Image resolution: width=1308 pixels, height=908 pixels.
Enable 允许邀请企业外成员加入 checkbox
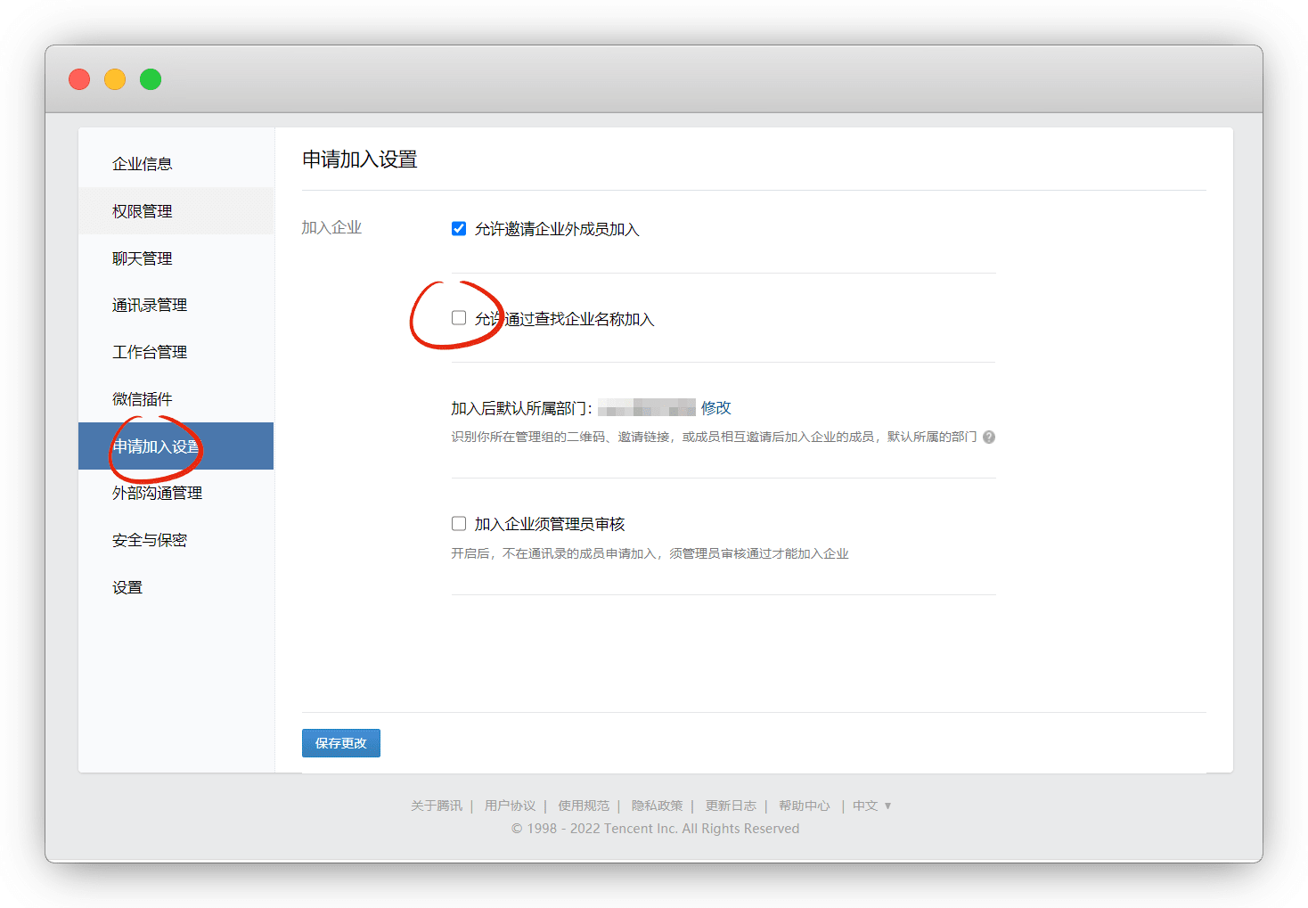coord(459,229)
